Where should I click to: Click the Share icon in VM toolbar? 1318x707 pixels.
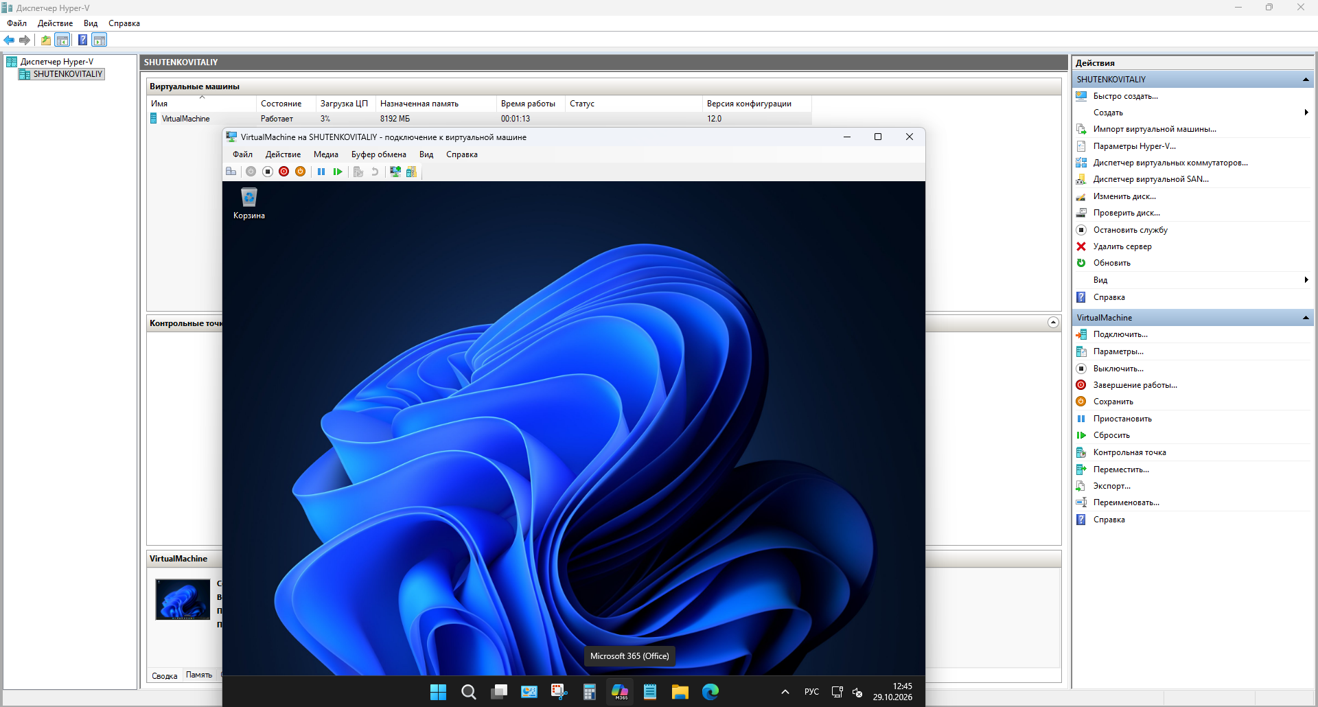(x=411, y=172)
